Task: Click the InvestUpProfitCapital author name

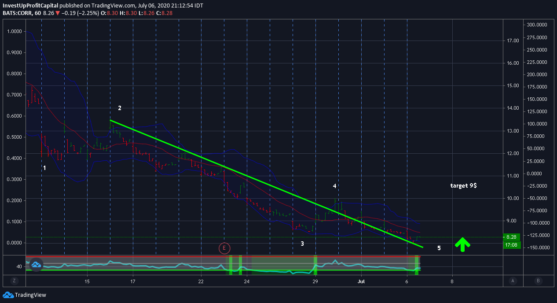Action: (x=29, y=5)
